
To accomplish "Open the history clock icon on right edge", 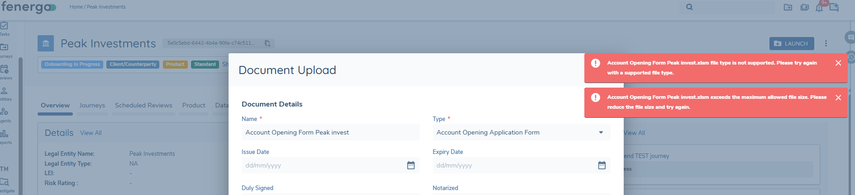I will tap(851, 57).
